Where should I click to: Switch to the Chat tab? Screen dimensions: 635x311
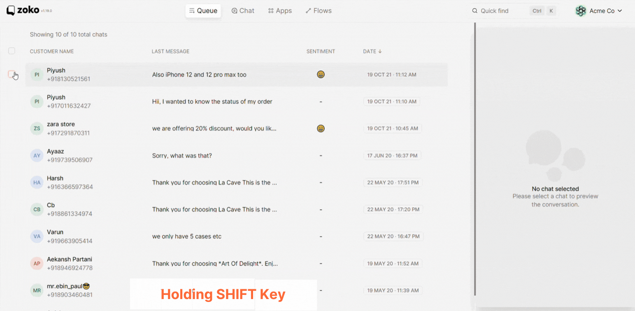[243, 11]
